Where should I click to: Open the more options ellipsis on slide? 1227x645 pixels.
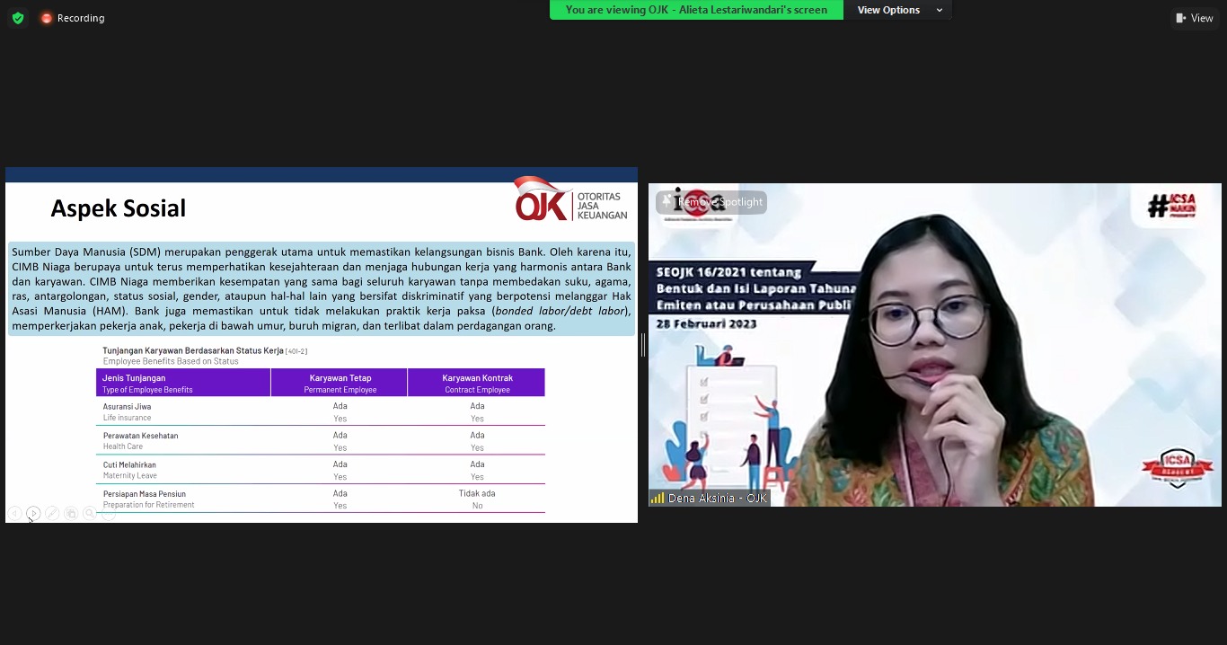[108, 513]
